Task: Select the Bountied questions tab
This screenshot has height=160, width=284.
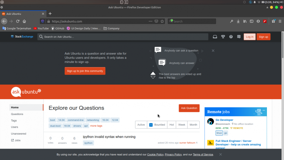Action: tap(157, 125)
